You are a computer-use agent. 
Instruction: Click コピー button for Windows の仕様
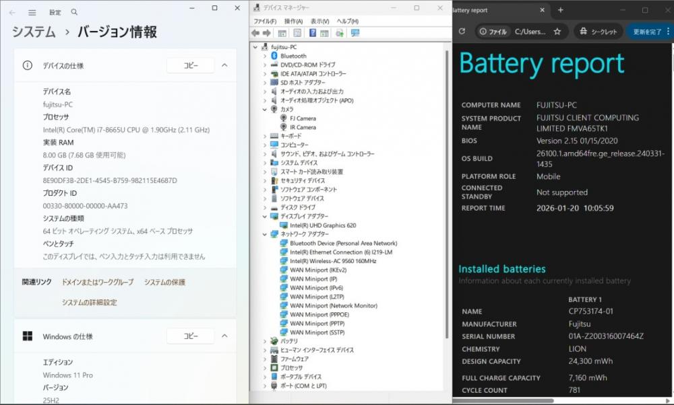(191, 336)
